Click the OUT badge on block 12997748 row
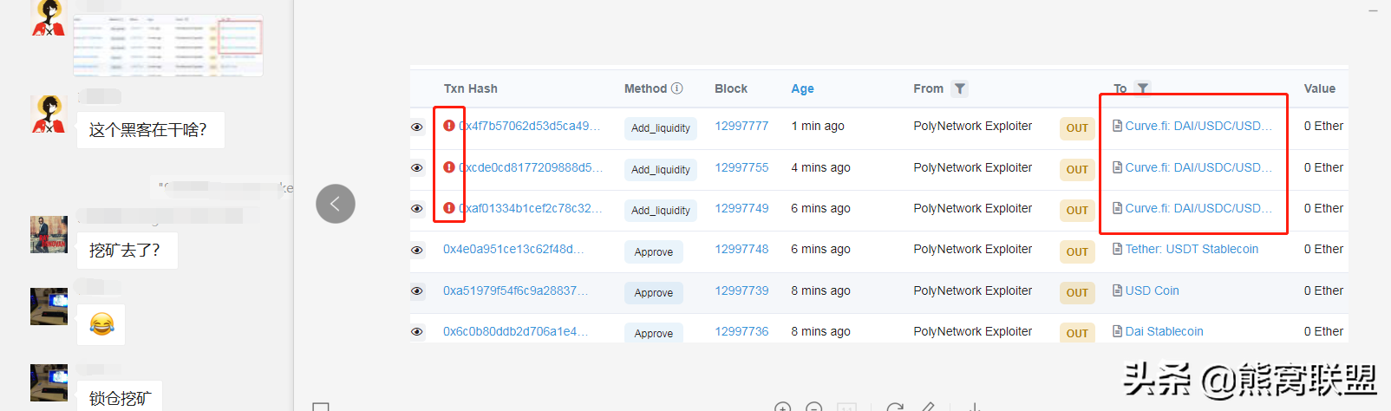The image size is (1391, 411). tap(1077, 252)
